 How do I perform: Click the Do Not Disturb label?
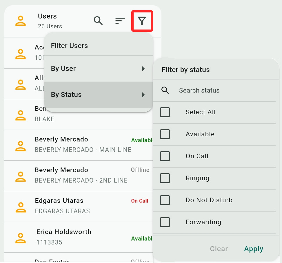tap(209, 200)
